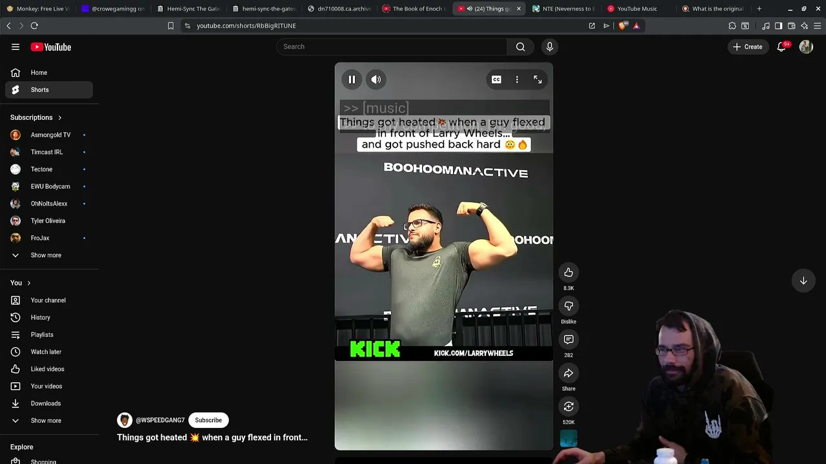Toggle closed captions (CC) on the Short
This screenshot has height=464, width=826.
click(x=496, y=80)
